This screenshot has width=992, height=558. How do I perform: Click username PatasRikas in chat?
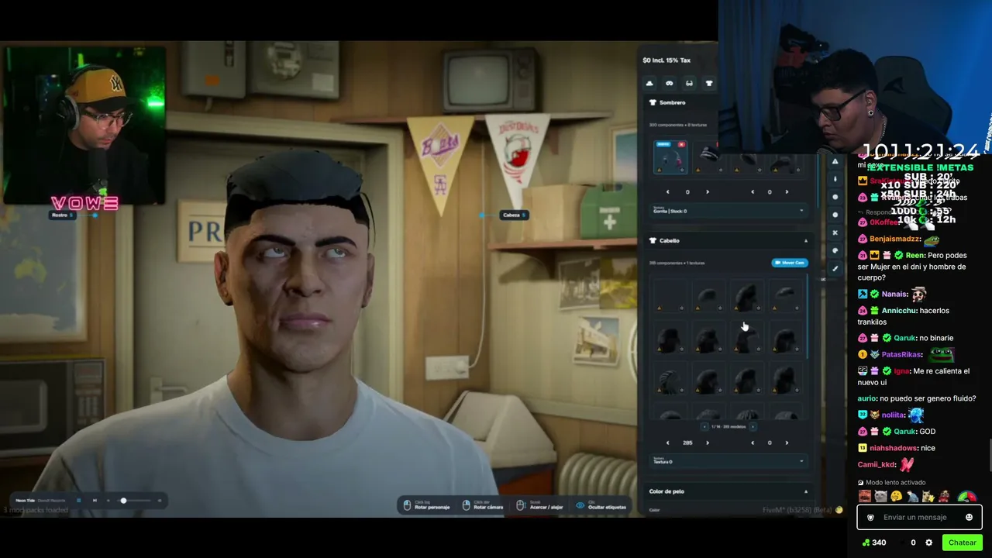903,355
